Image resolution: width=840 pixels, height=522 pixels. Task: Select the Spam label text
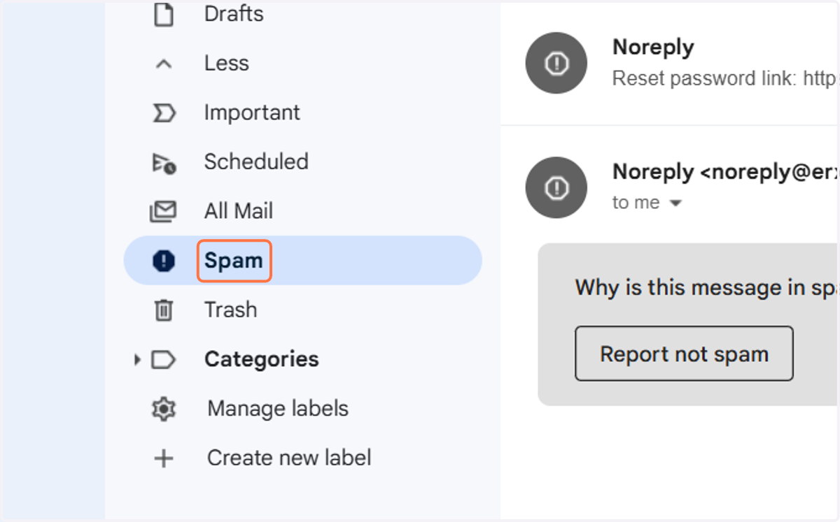pos(234,261)
